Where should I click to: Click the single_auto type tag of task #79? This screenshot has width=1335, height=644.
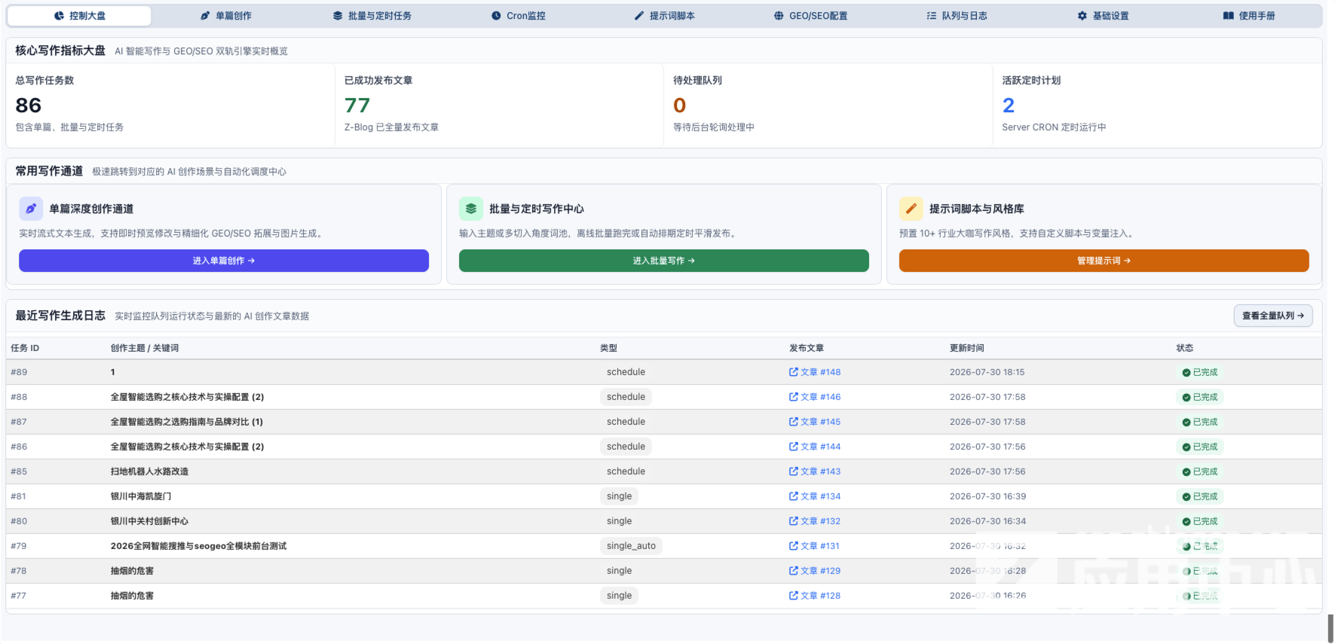[x=631, y=546]
